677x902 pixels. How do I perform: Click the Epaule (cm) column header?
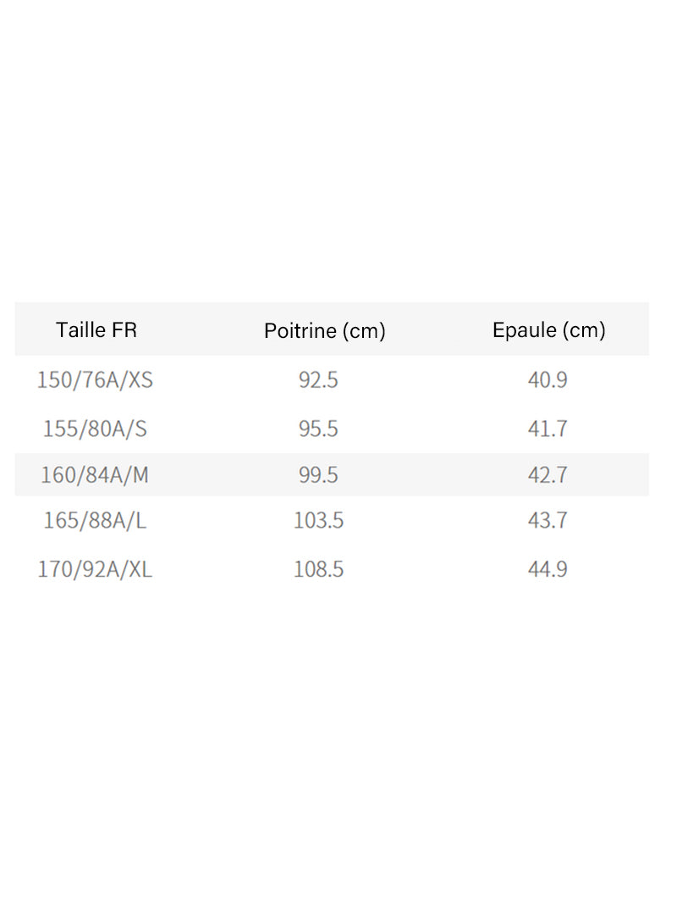pyautogui.click(x=549, y=329)
